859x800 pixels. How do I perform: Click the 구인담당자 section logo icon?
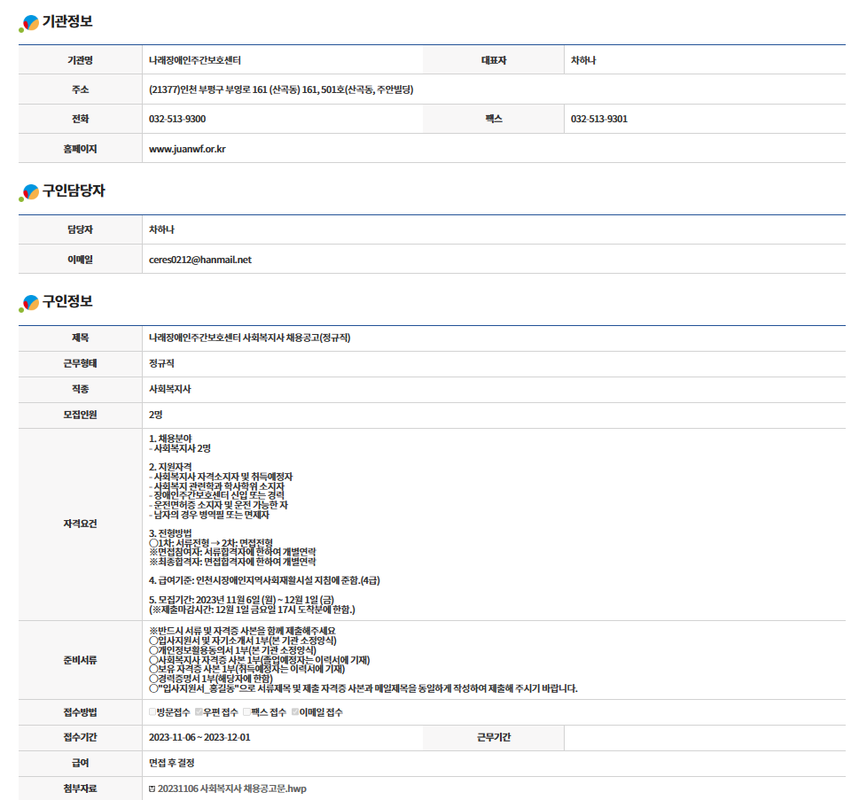click(29, 192)
